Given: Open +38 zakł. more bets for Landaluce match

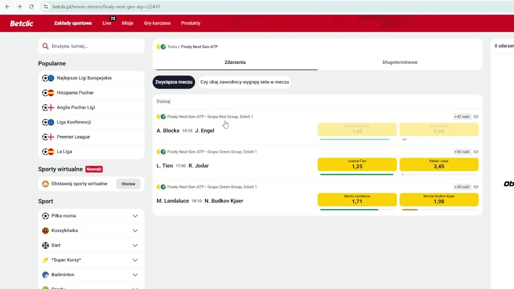Looking at the screenshot, I should (462, 187).
